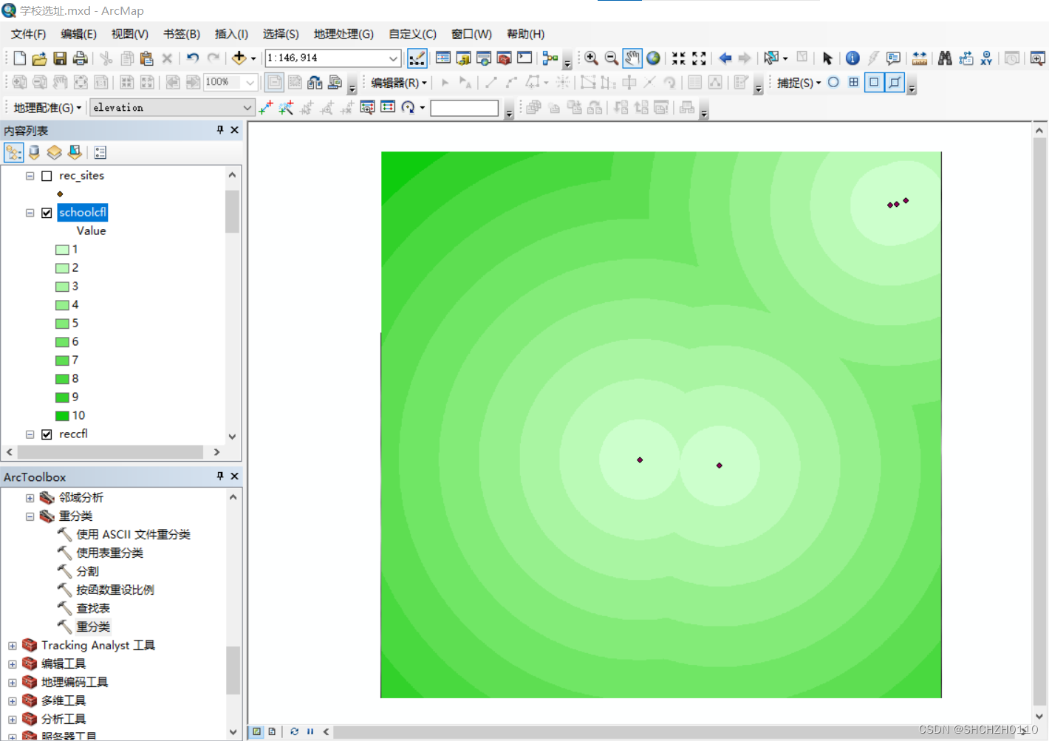Image resolution: width=1049 pixels, height=741 pixels.
Task: Click the georeferencing rotate tool
Action: pos(408,108)
